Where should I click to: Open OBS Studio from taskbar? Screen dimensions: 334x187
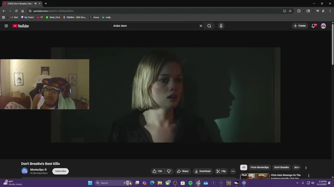175,183
